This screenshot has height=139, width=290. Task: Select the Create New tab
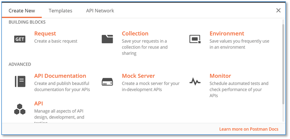(22, 11)
